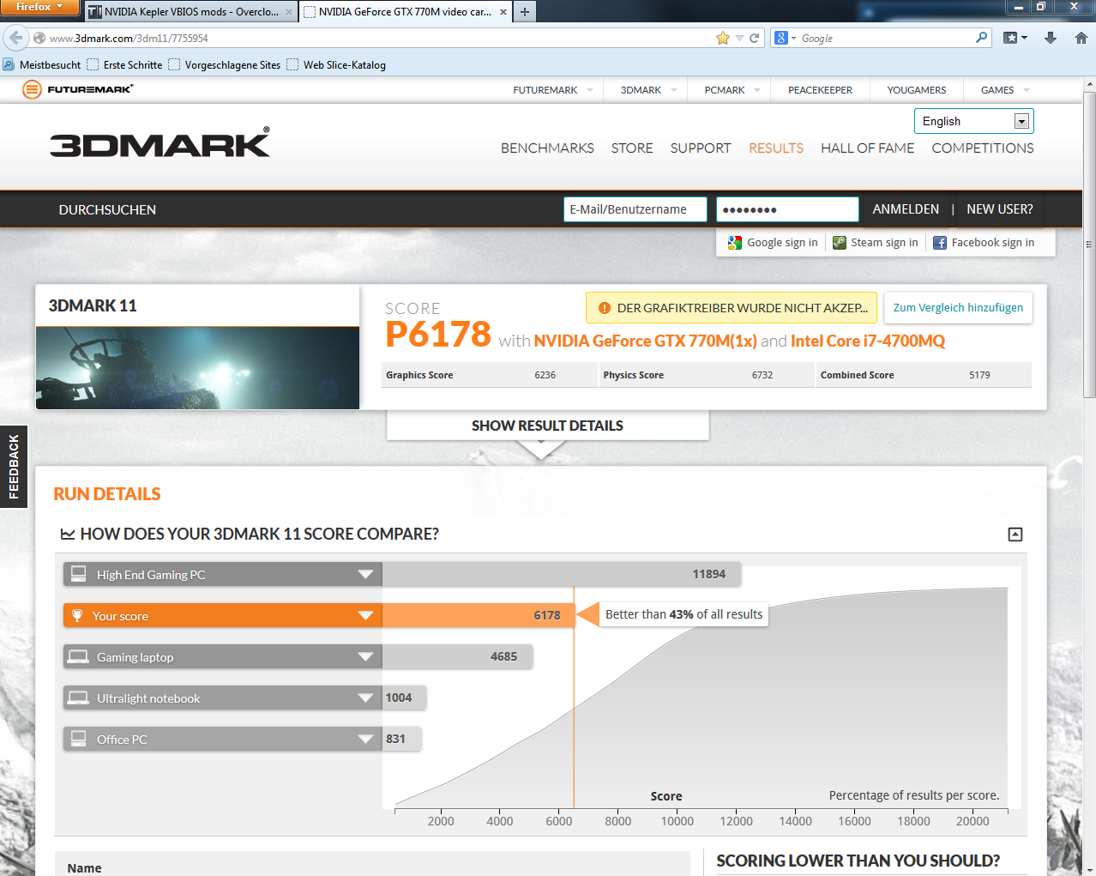Expand the Ultralight notebook row arrow
Image resolution: width=1096 pixels, height=876 pixels.
pos(365,698)
